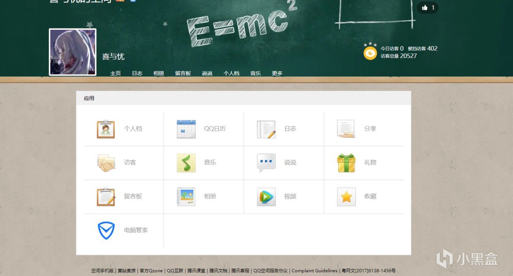Screen dimensions: 513x276
Task: Open the 电脑管家 shield icon
Action: [106, 231]
